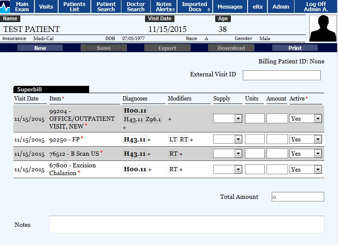The image size is (338, 245).
Task: Open the Main Exam tab
Action: click(x=22, y=7)
